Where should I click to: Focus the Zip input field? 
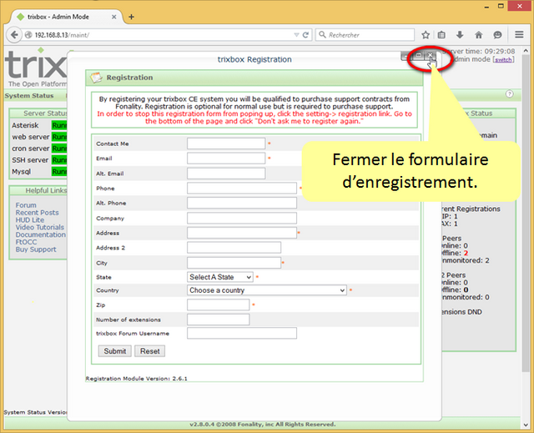tap(219, 305)
